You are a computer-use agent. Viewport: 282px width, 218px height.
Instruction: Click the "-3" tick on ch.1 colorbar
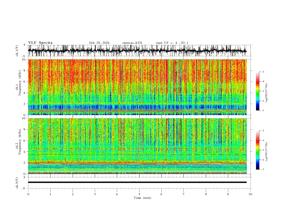[x=263, y=72]
